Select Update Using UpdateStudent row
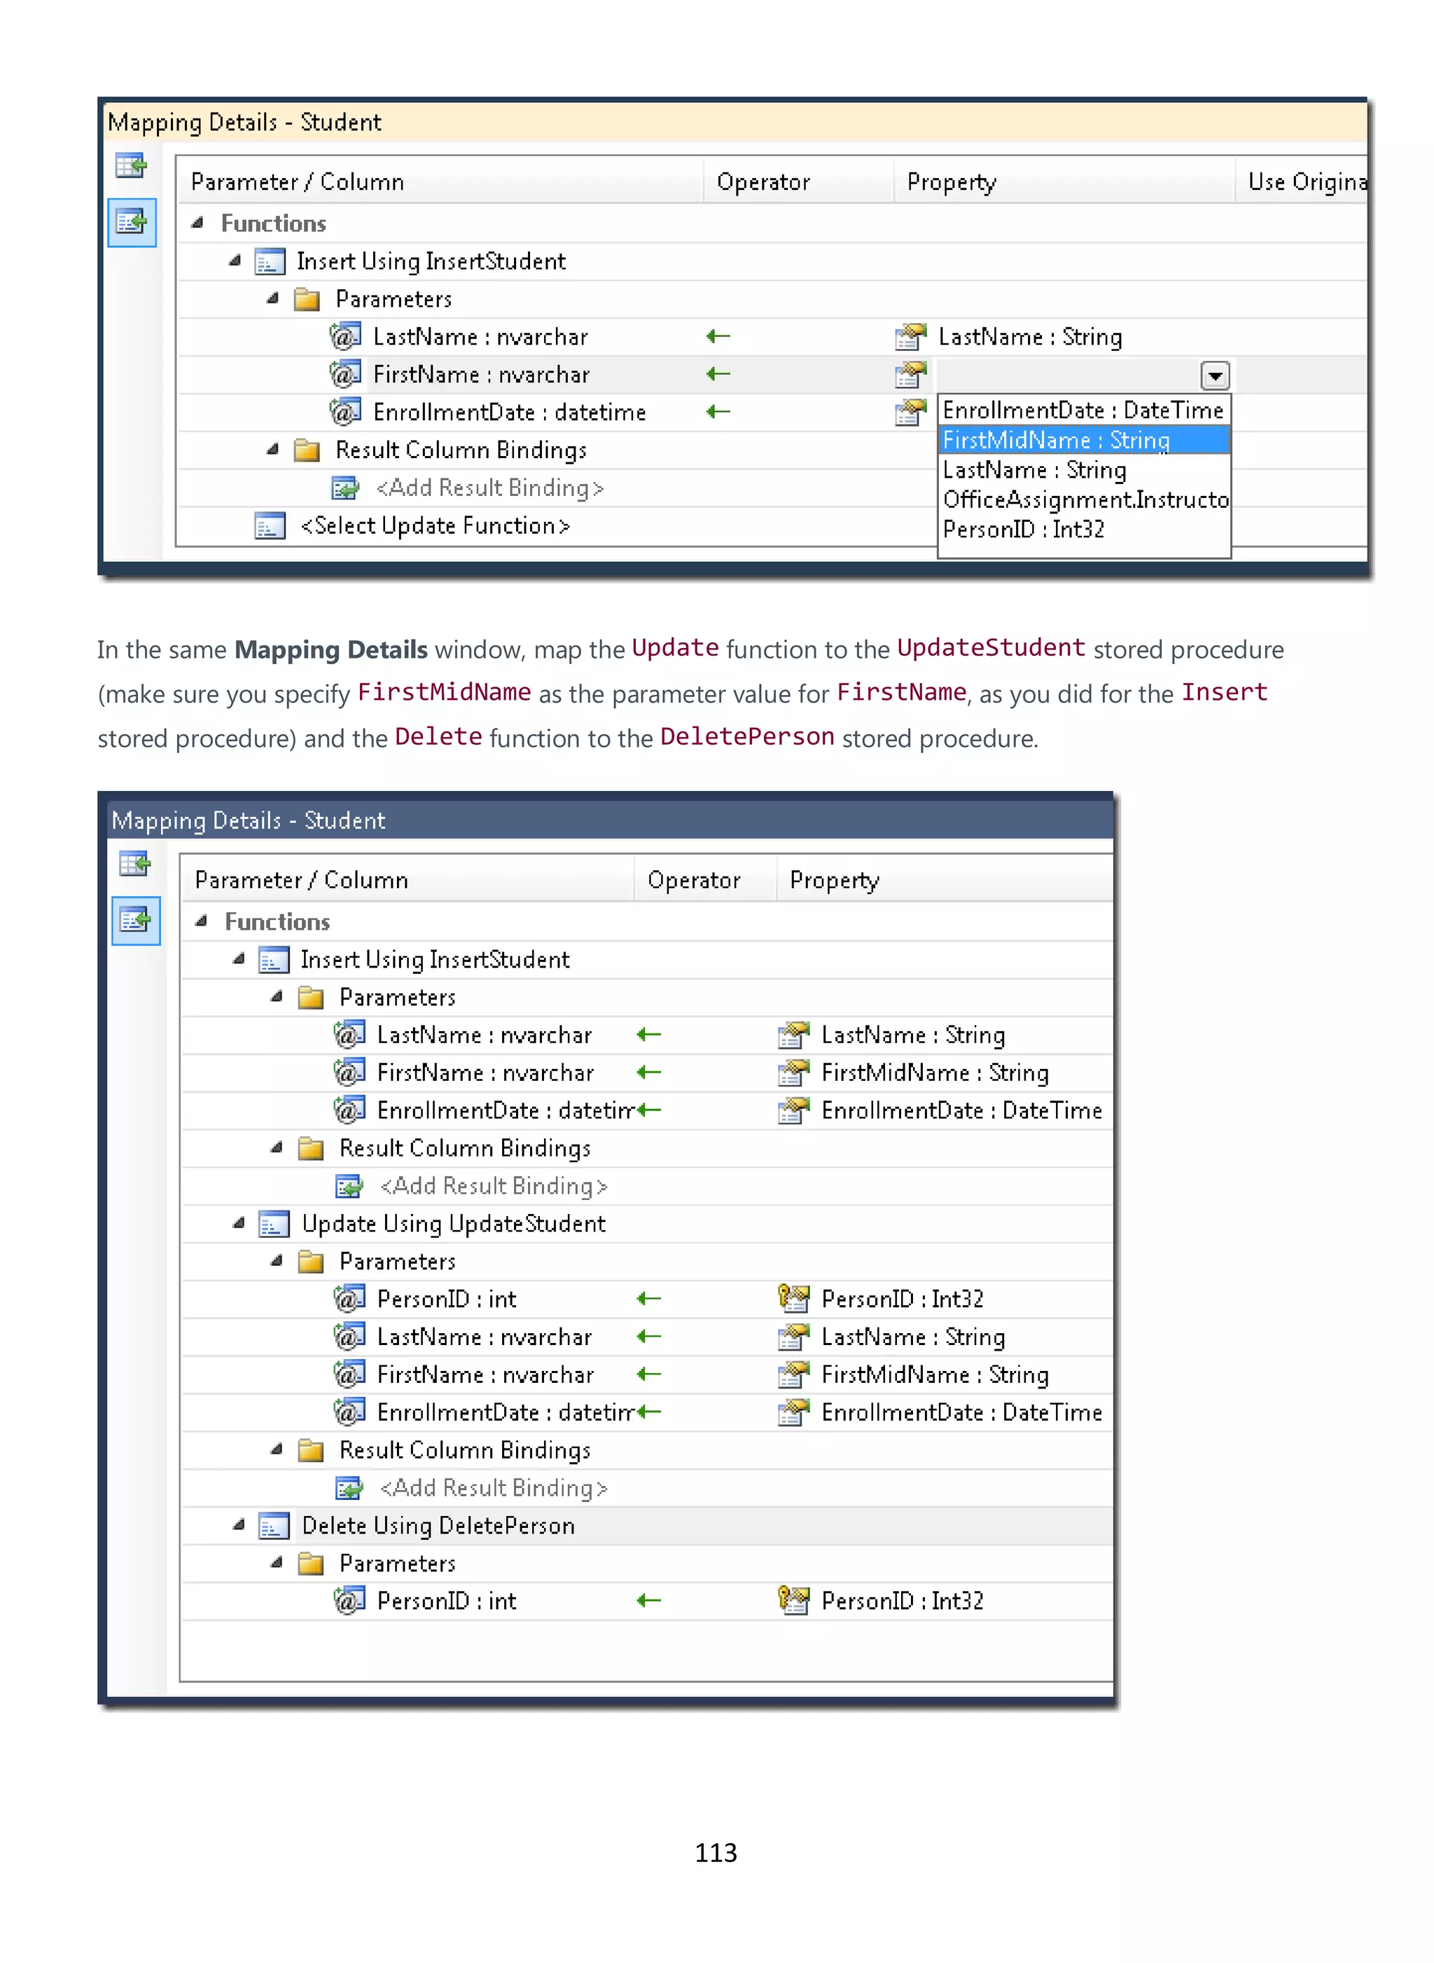 (453, 1224)
